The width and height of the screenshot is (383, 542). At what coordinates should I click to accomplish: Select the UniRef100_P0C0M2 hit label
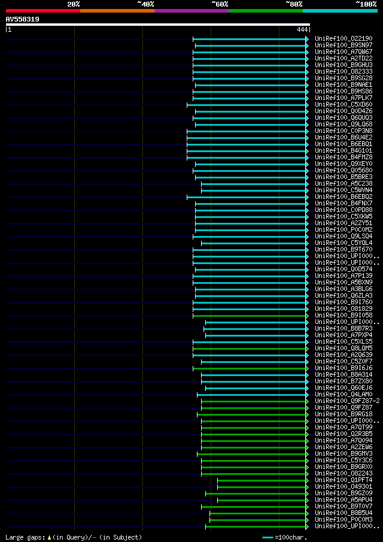344,229
